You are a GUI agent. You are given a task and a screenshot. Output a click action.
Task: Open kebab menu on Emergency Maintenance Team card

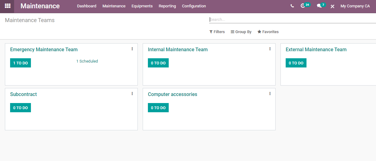(132, 49)
